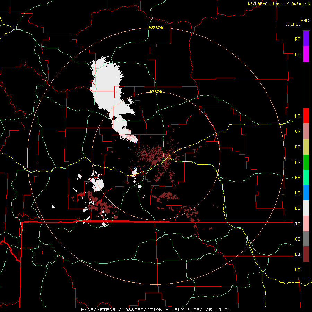Click the ND black legend swatch
This screenshot has width=312, height=312.
[306, 270]
